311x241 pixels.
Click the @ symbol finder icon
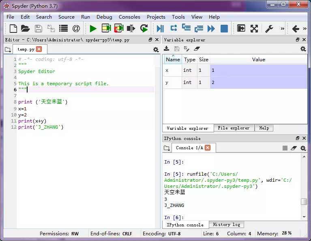tap(76, 28)
